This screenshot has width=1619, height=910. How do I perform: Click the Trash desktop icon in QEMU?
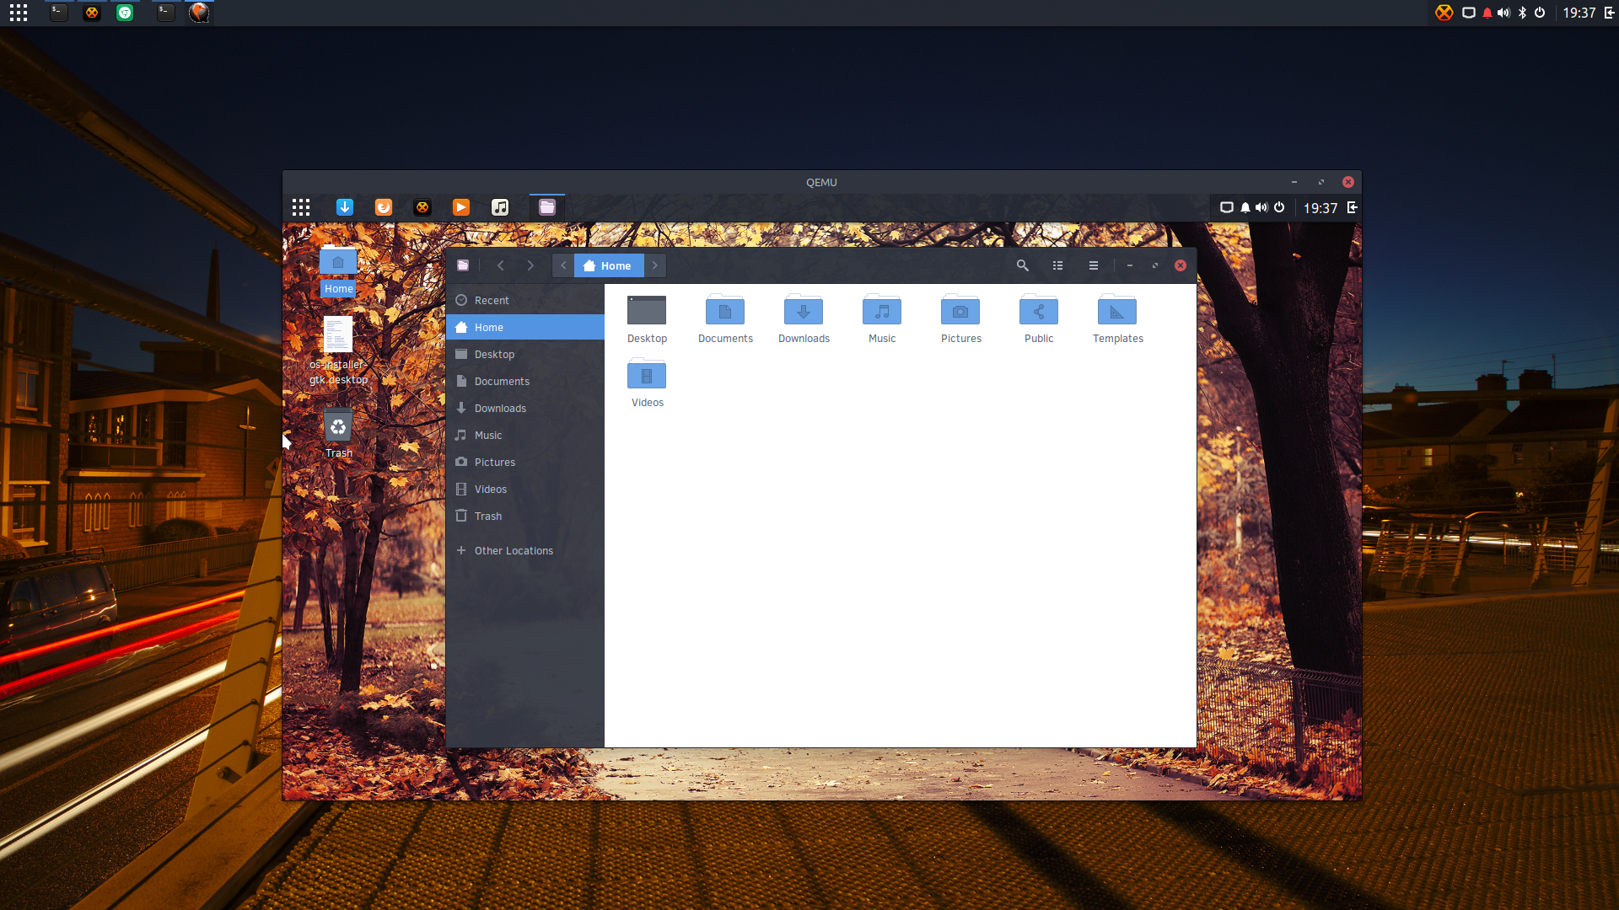(x=338, y=433)
